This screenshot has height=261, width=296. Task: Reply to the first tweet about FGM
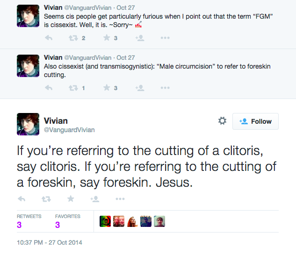pyautogui.click(x=48, y=38)
